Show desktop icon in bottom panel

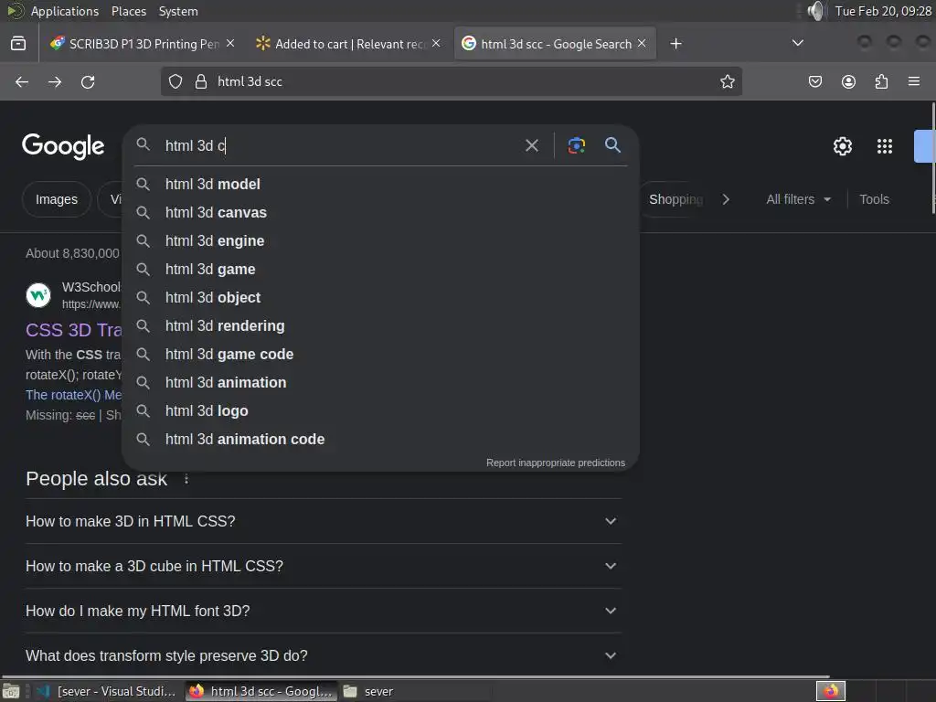click(11, 691)
